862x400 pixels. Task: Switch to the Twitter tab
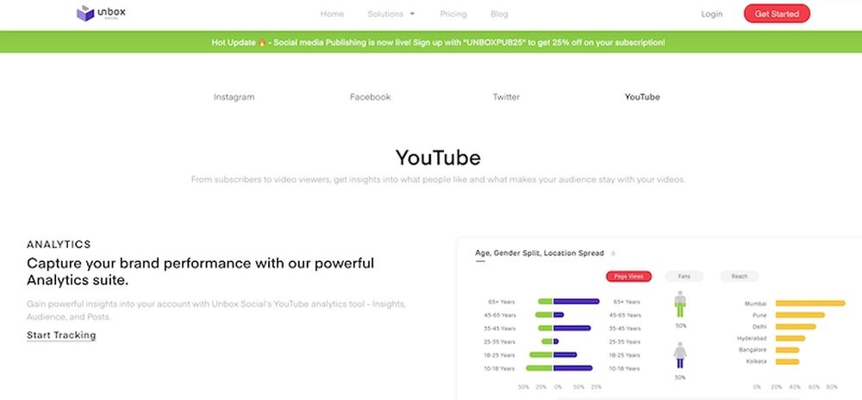click(506, 97)
